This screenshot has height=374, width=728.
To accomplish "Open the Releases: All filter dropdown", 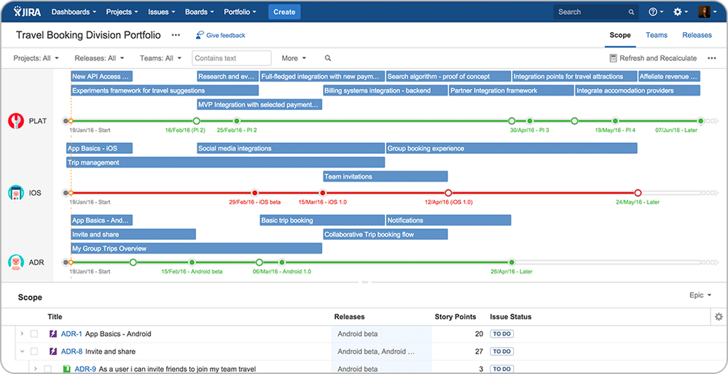I will (99, 58).
